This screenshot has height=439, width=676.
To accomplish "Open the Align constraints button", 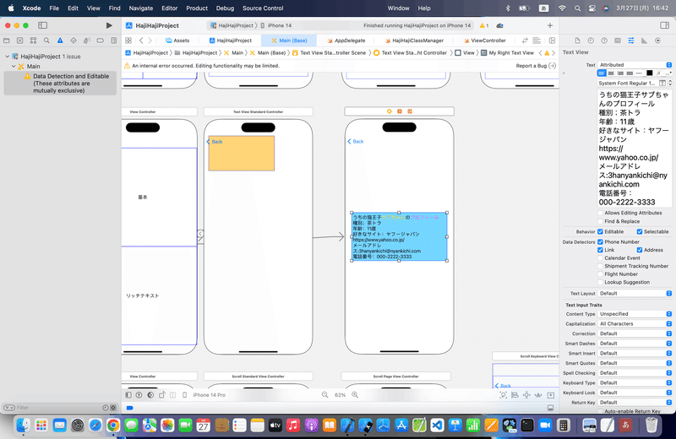I will tap(515, 395).
